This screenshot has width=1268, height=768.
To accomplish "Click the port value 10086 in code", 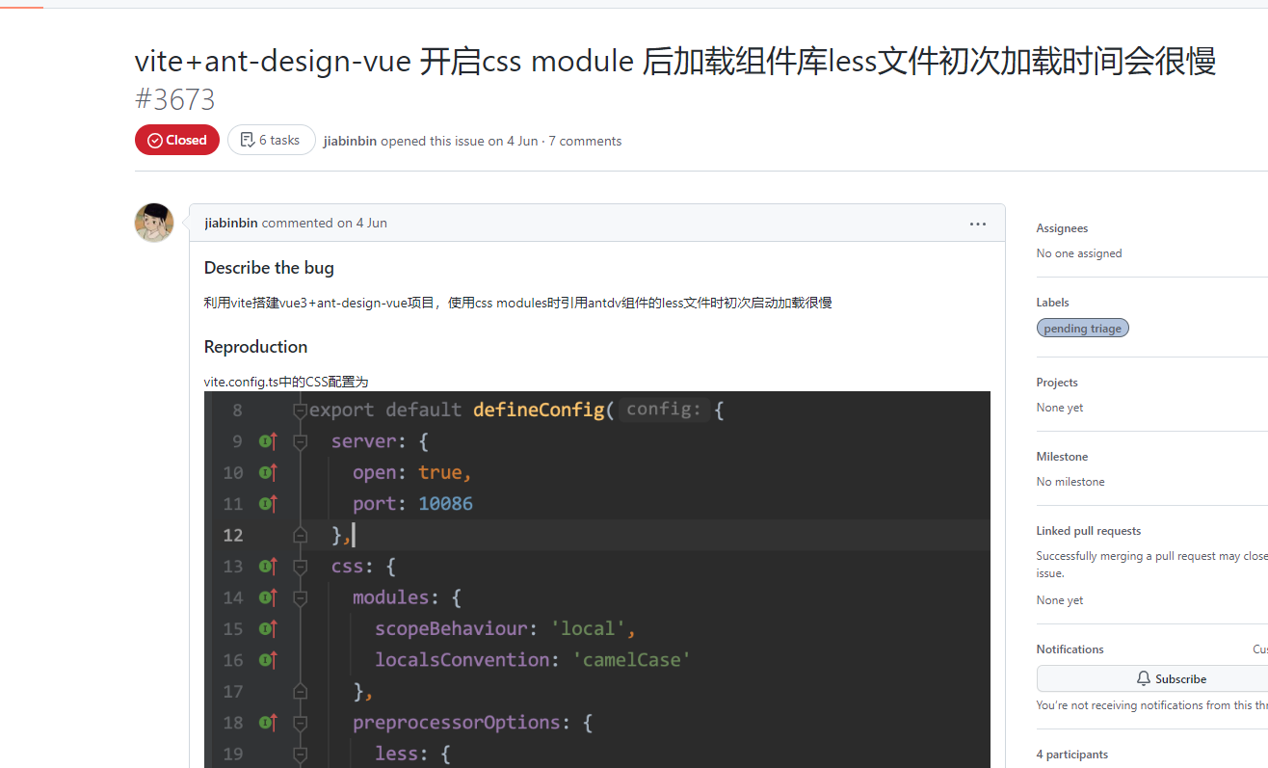I will tap(445, 503).
